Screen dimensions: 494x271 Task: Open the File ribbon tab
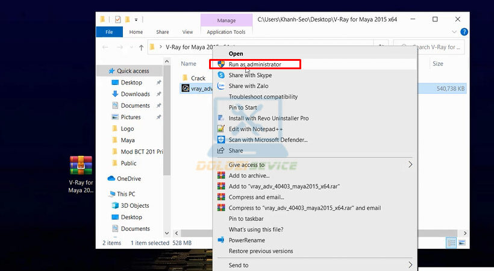(x=109, y=32)
